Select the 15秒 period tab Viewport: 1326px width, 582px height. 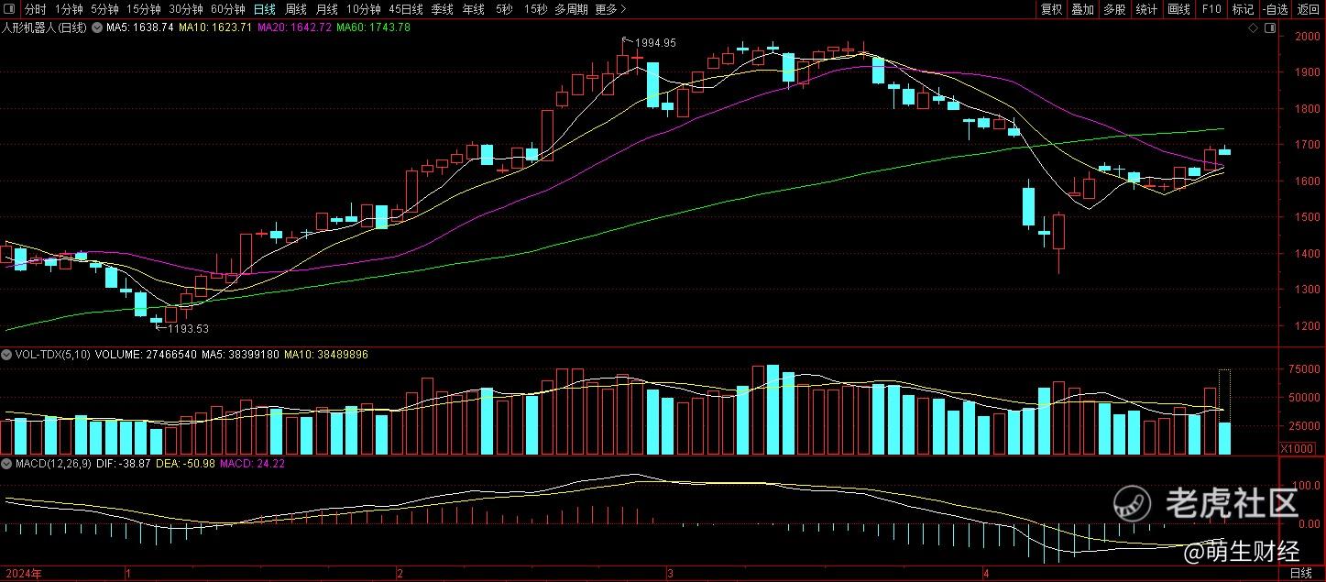pos(535,9)
